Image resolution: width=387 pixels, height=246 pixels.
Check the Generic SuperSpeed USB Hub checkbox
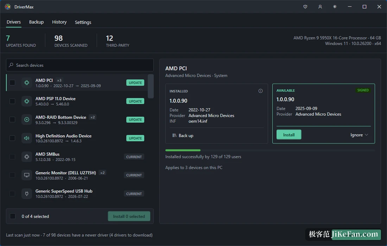click(12, 194)
